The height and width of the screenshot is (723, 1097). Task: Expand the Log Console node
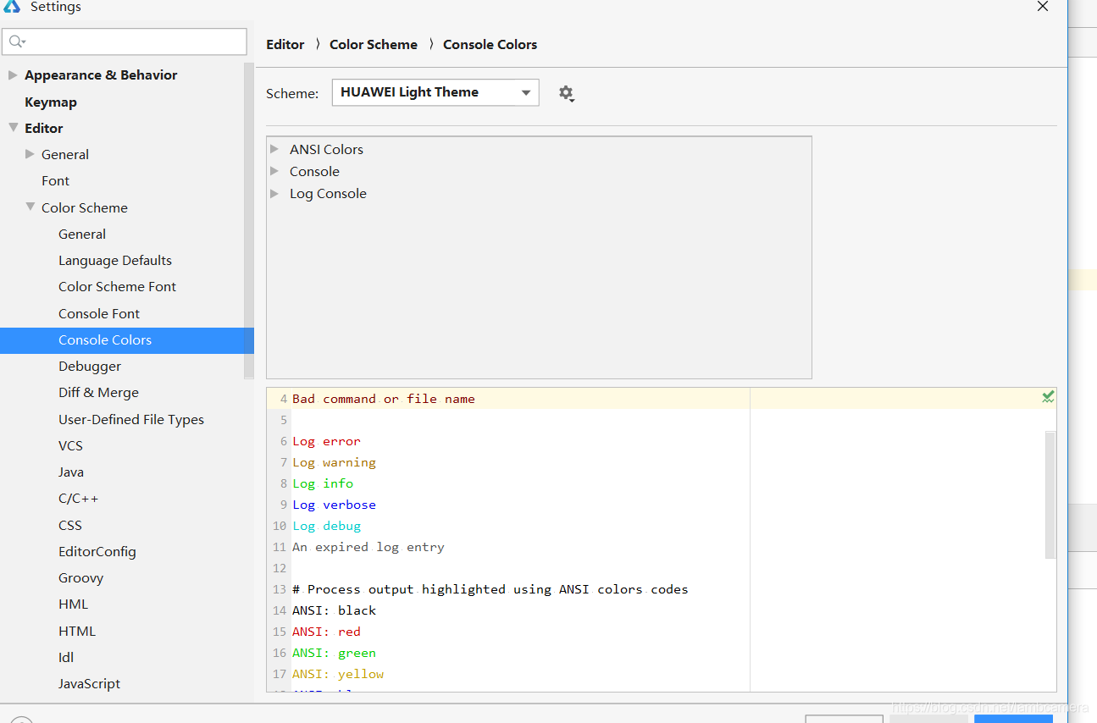pyautogui.click(x=274, y=193)
